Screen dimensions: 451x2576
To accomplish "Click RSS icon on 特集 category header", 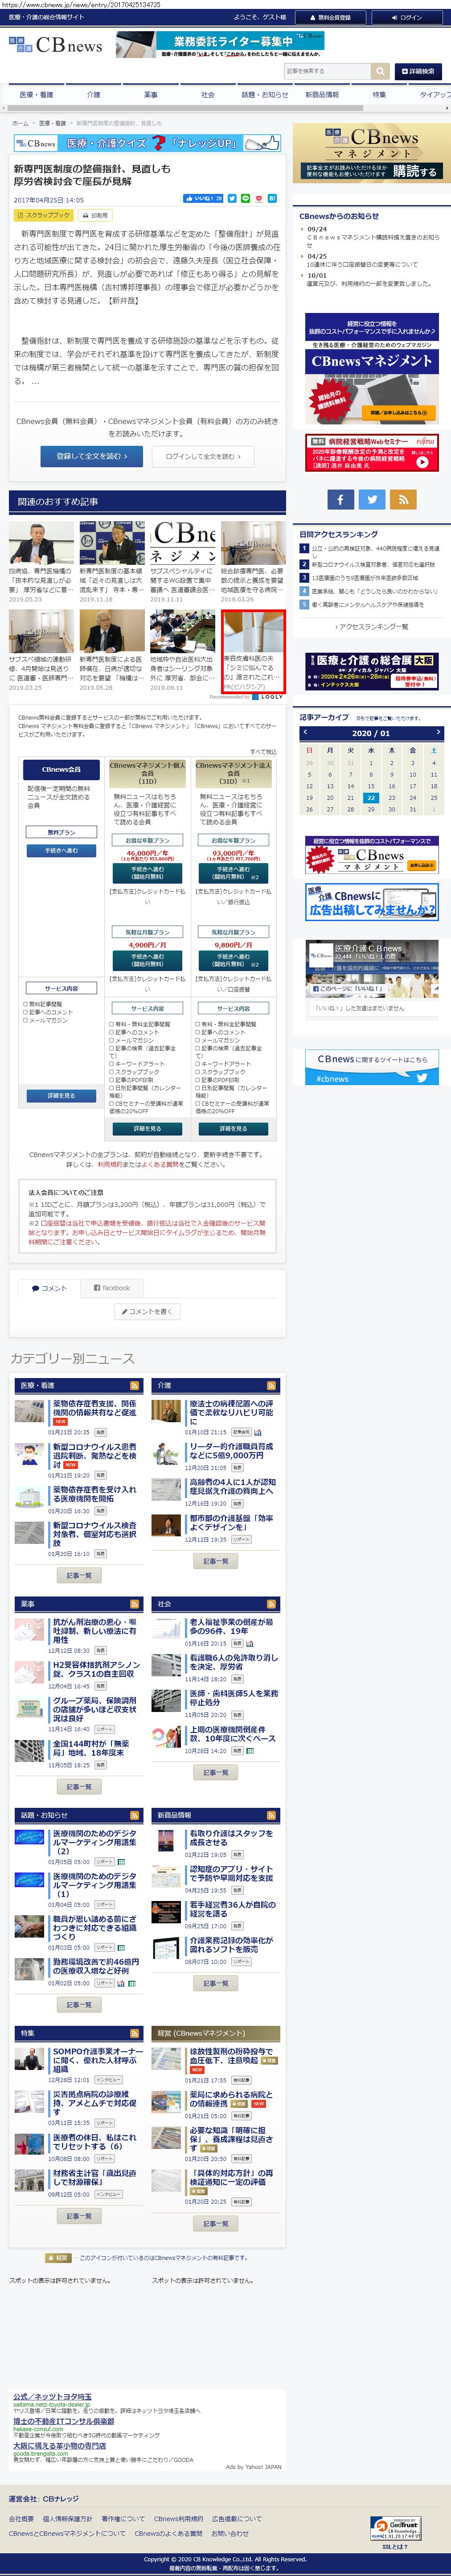I will click(135, 2033).
